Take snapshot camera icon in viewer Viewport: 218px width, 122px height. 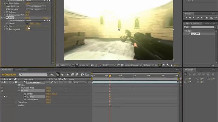(92, 65)
